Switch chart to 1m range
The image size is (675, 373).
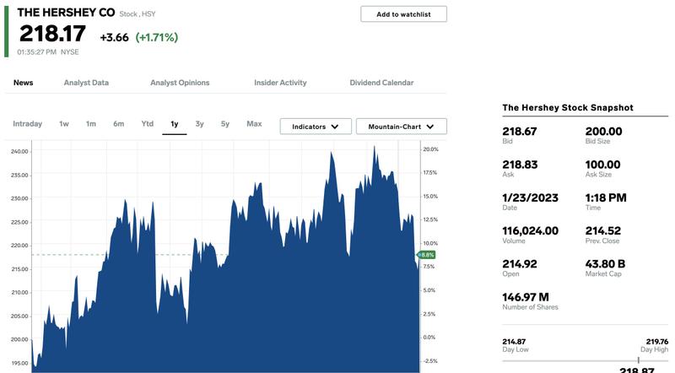90,124
